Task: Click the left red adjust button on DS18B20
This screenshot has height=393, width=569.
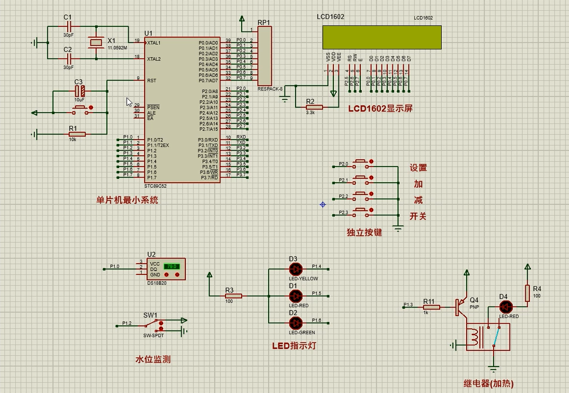Action: point(166,275)
